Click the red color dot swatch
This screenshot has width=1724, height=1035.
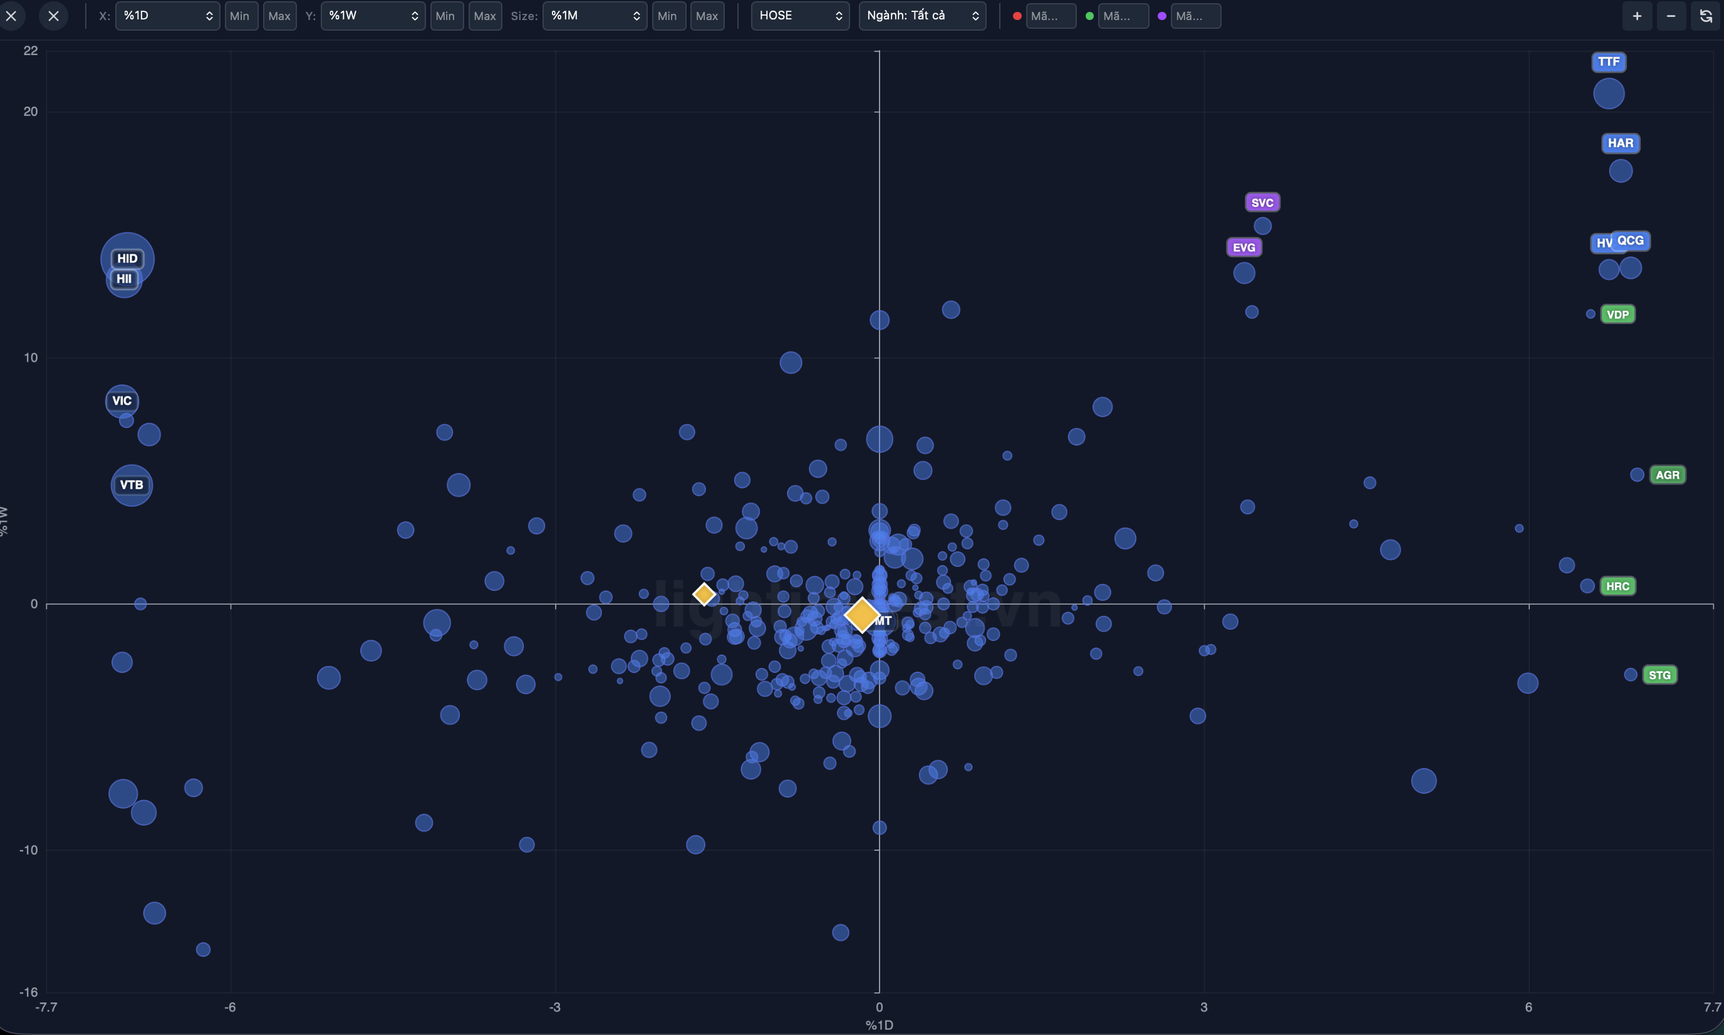[1016, 15]
